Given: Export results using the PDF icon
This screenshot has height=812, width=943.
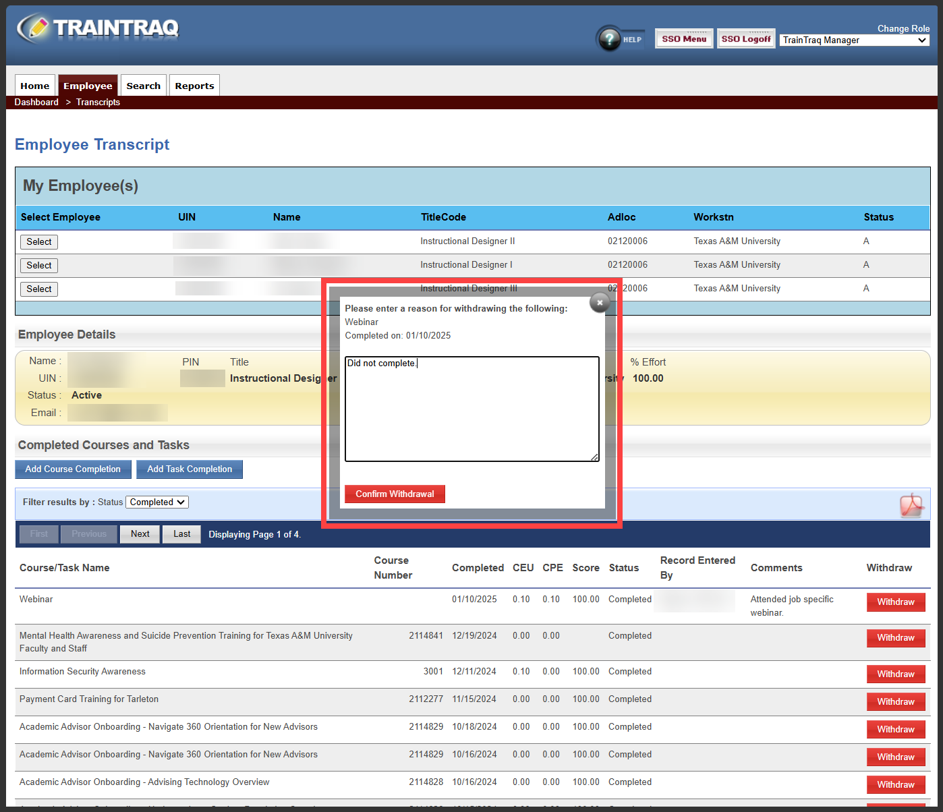Looking at the screenshot, I should [912, 504].
